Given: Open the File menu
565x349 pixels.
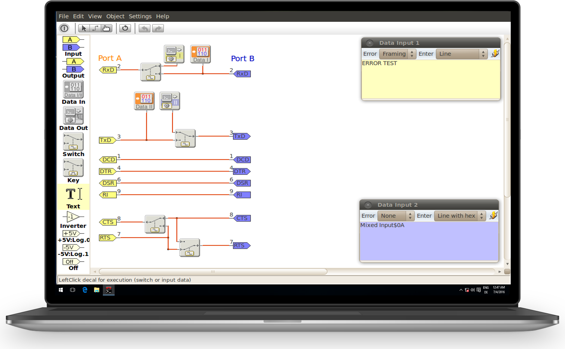Looking at the screenshot, I should [64, 16].
